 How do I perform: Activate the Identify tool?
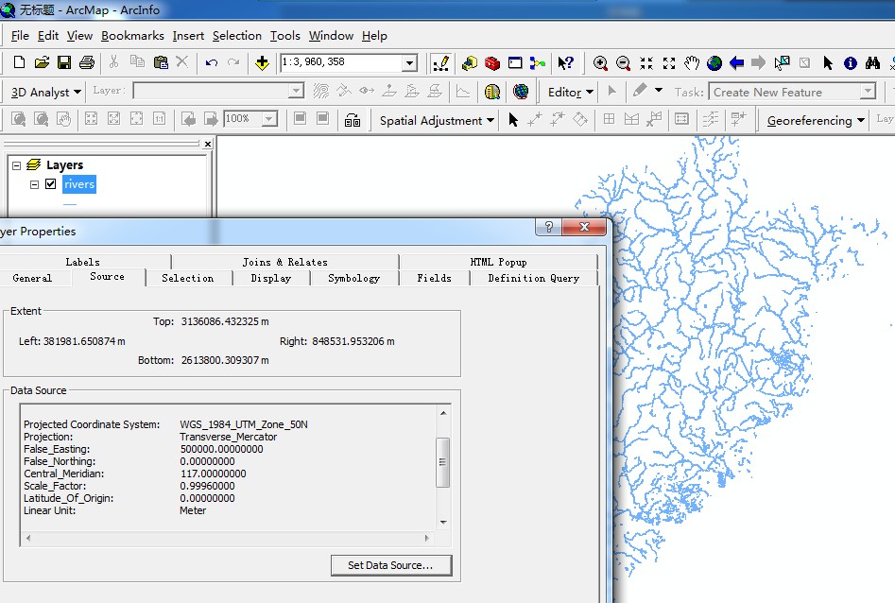point(851,62)
